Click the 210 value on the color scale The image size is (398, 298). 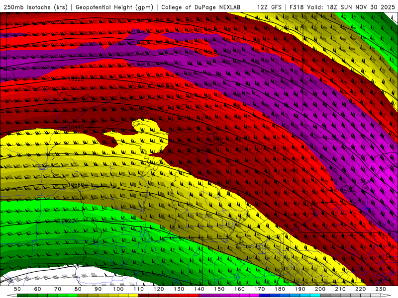(x=340, y=289)
